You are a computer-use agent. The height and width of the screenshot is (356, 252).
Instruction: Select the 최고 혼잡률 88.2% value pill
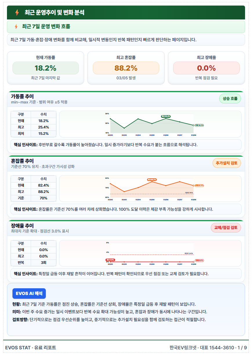(126, 68)
